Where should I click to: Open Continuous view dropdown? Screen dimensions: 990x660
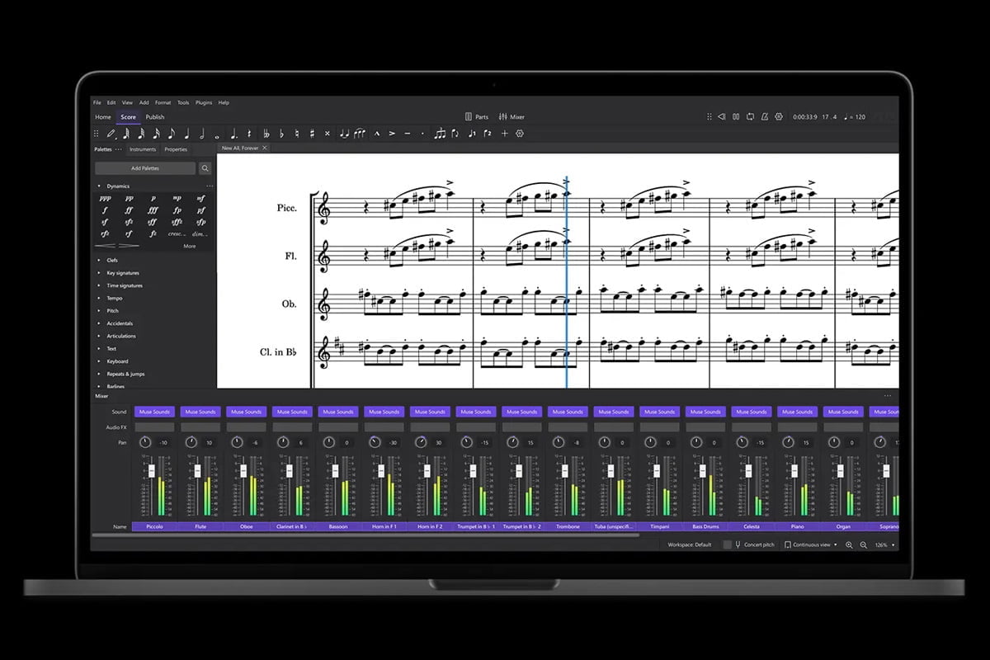point(810,545)
